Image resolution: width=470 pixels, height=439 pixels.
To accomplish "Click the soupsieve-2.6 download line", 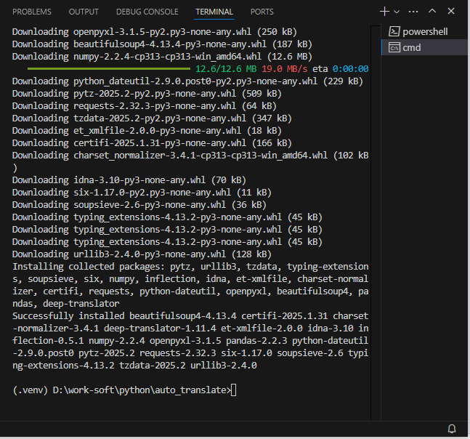I will click(139, 204).
